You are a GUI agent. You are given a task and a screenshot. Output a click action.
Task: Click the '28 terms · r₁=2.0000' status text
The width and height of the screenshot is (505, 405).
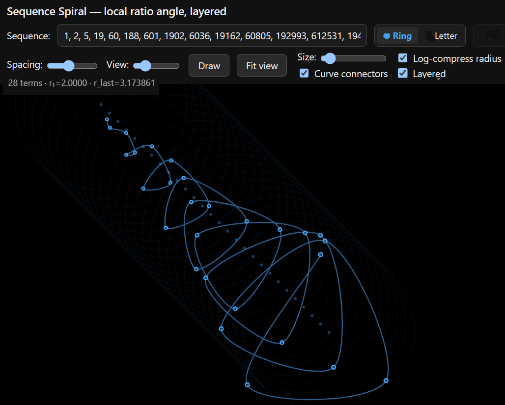point(82,83)
